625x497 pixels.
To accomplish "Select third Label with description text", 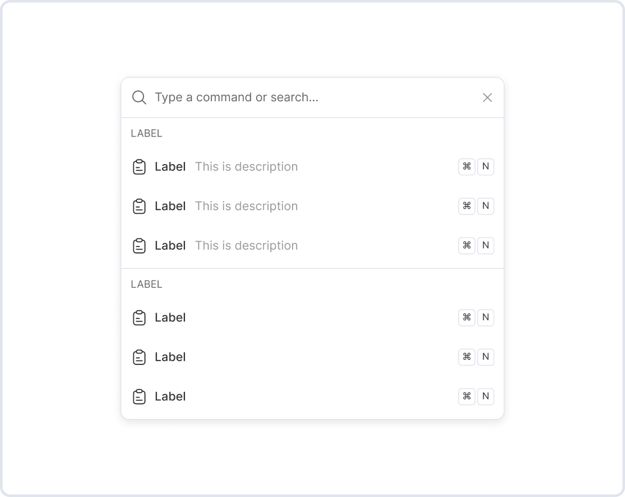I will point(170,246).
